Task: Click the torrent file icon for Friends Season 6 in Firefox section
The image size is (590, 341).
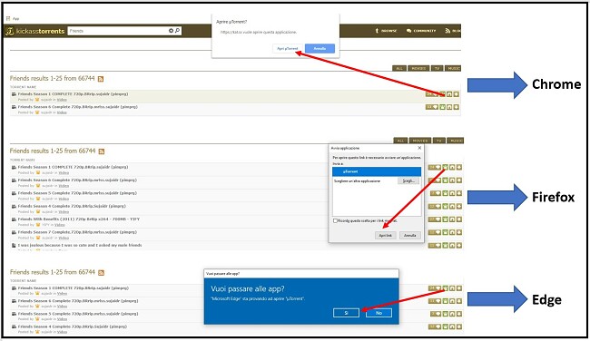Action: pos(452,180)
